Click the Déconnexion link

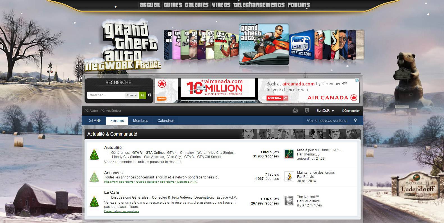click(x=351, y=111)
